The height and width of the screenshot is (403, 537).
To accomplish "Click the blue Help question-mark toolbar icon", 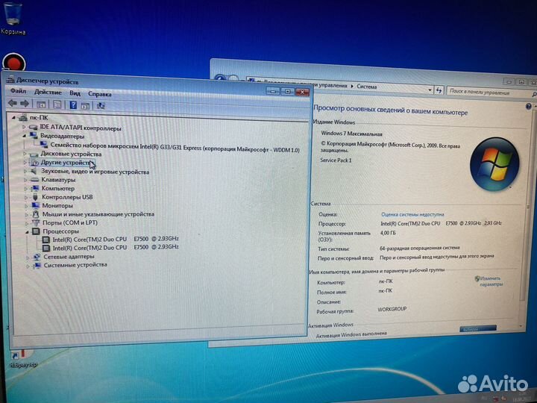I will 73,105.
